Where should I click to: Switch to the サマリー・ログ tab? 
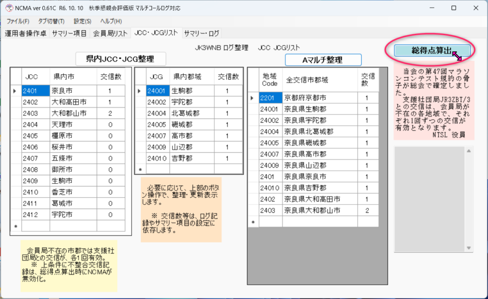pos(202,33)
